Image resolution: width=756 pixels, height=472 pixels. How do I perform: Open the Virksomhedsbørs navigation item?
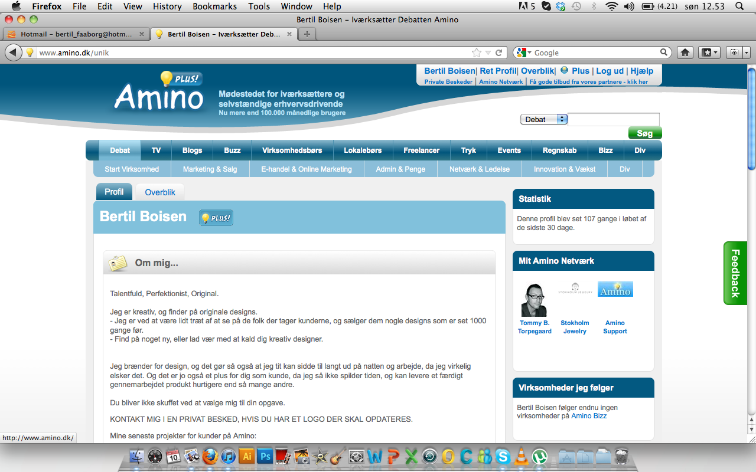pyautogui.click(x=292, y=150)
